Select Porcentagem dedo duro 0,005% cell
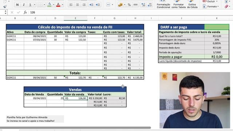The height and width of the screenshot is (131, 233). [x=217, y=43]
